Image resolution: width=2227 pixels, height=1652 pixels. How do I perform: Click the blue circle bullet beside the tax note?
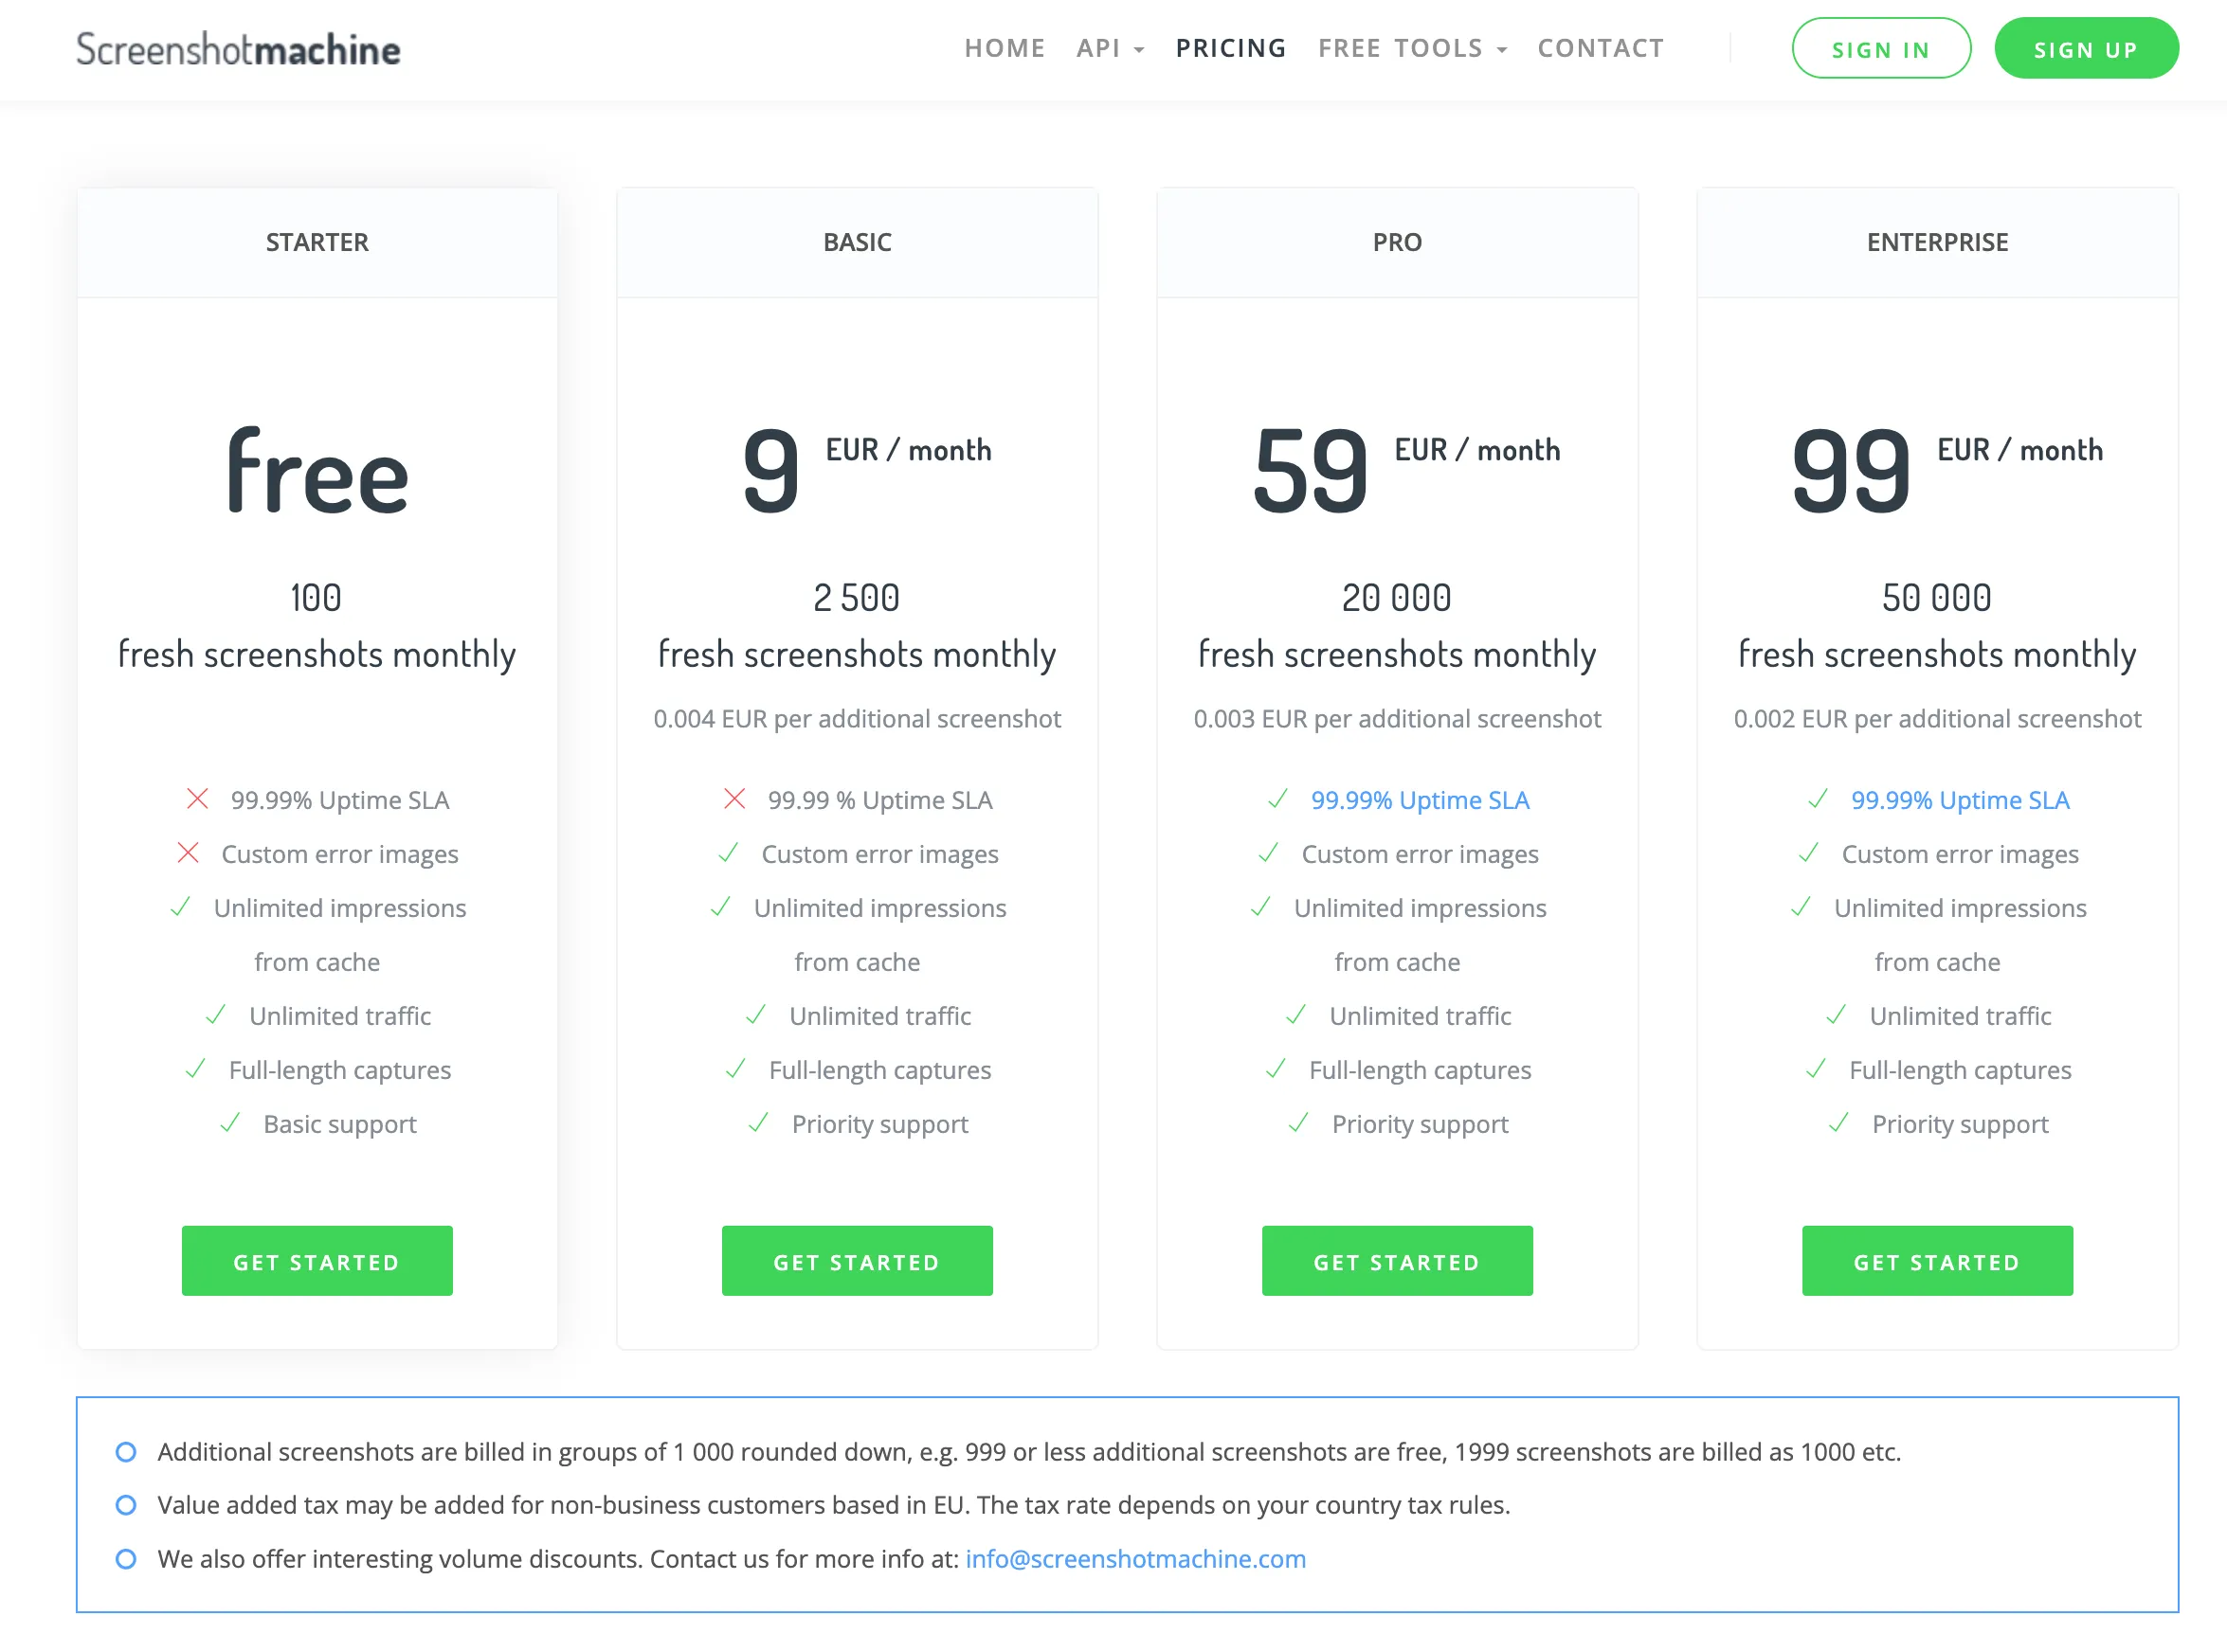coord(126,1505)
